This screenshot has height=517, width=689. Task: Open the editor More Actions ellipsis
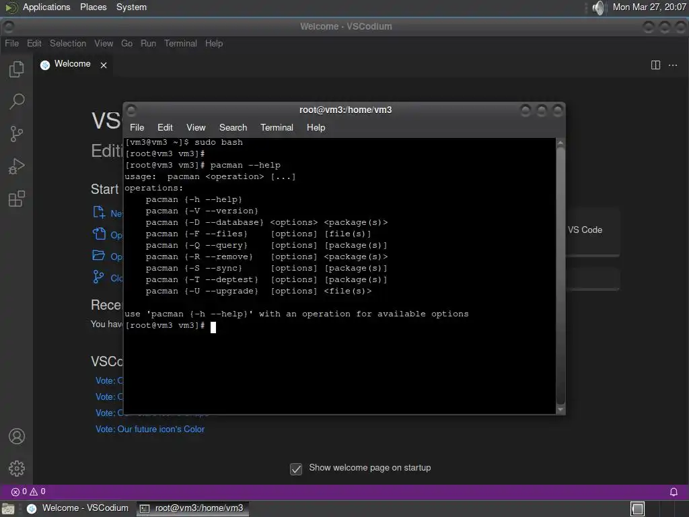click(x=673, y=65)
